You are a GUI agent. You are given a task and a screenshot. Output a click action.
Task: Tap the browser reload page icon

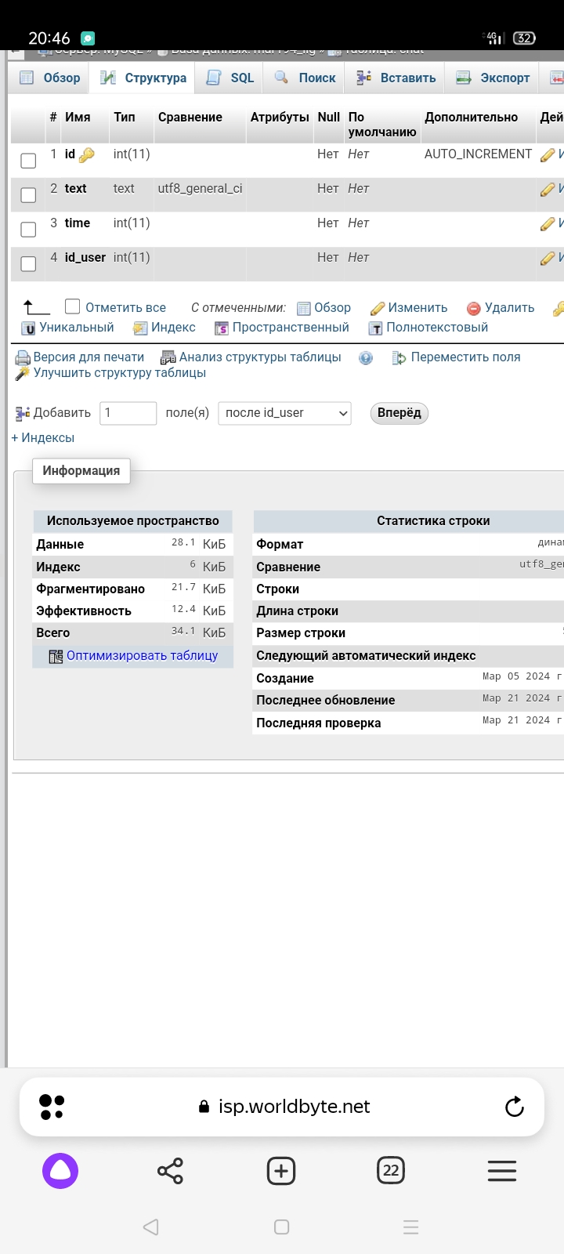[514, 1107]
